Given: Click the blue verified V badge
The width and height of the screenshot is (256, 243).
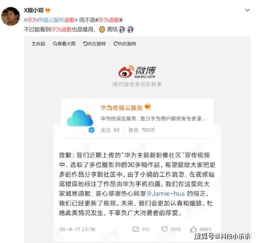Looking at the screenshot, I should tap(92, 130).
